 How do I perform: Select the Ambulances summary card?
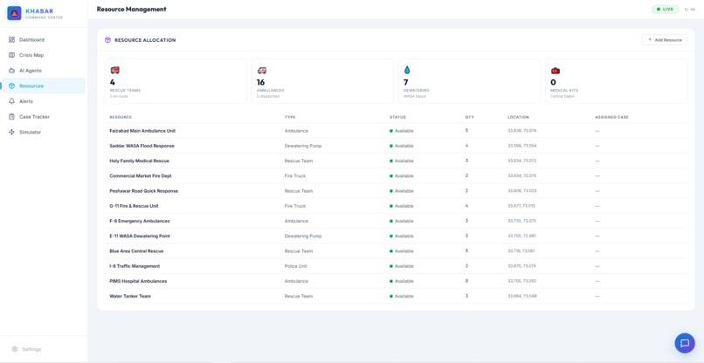tap(323, 81)
